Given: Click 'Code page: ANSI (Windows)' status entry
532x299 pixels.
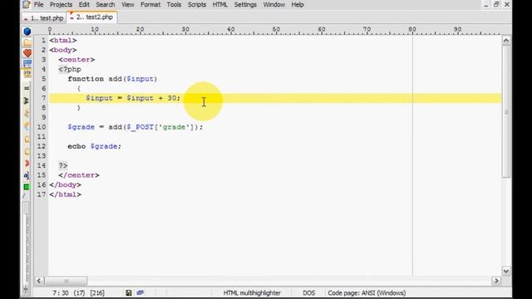Looking at the screenshot, I should click(x=367, y=293).
